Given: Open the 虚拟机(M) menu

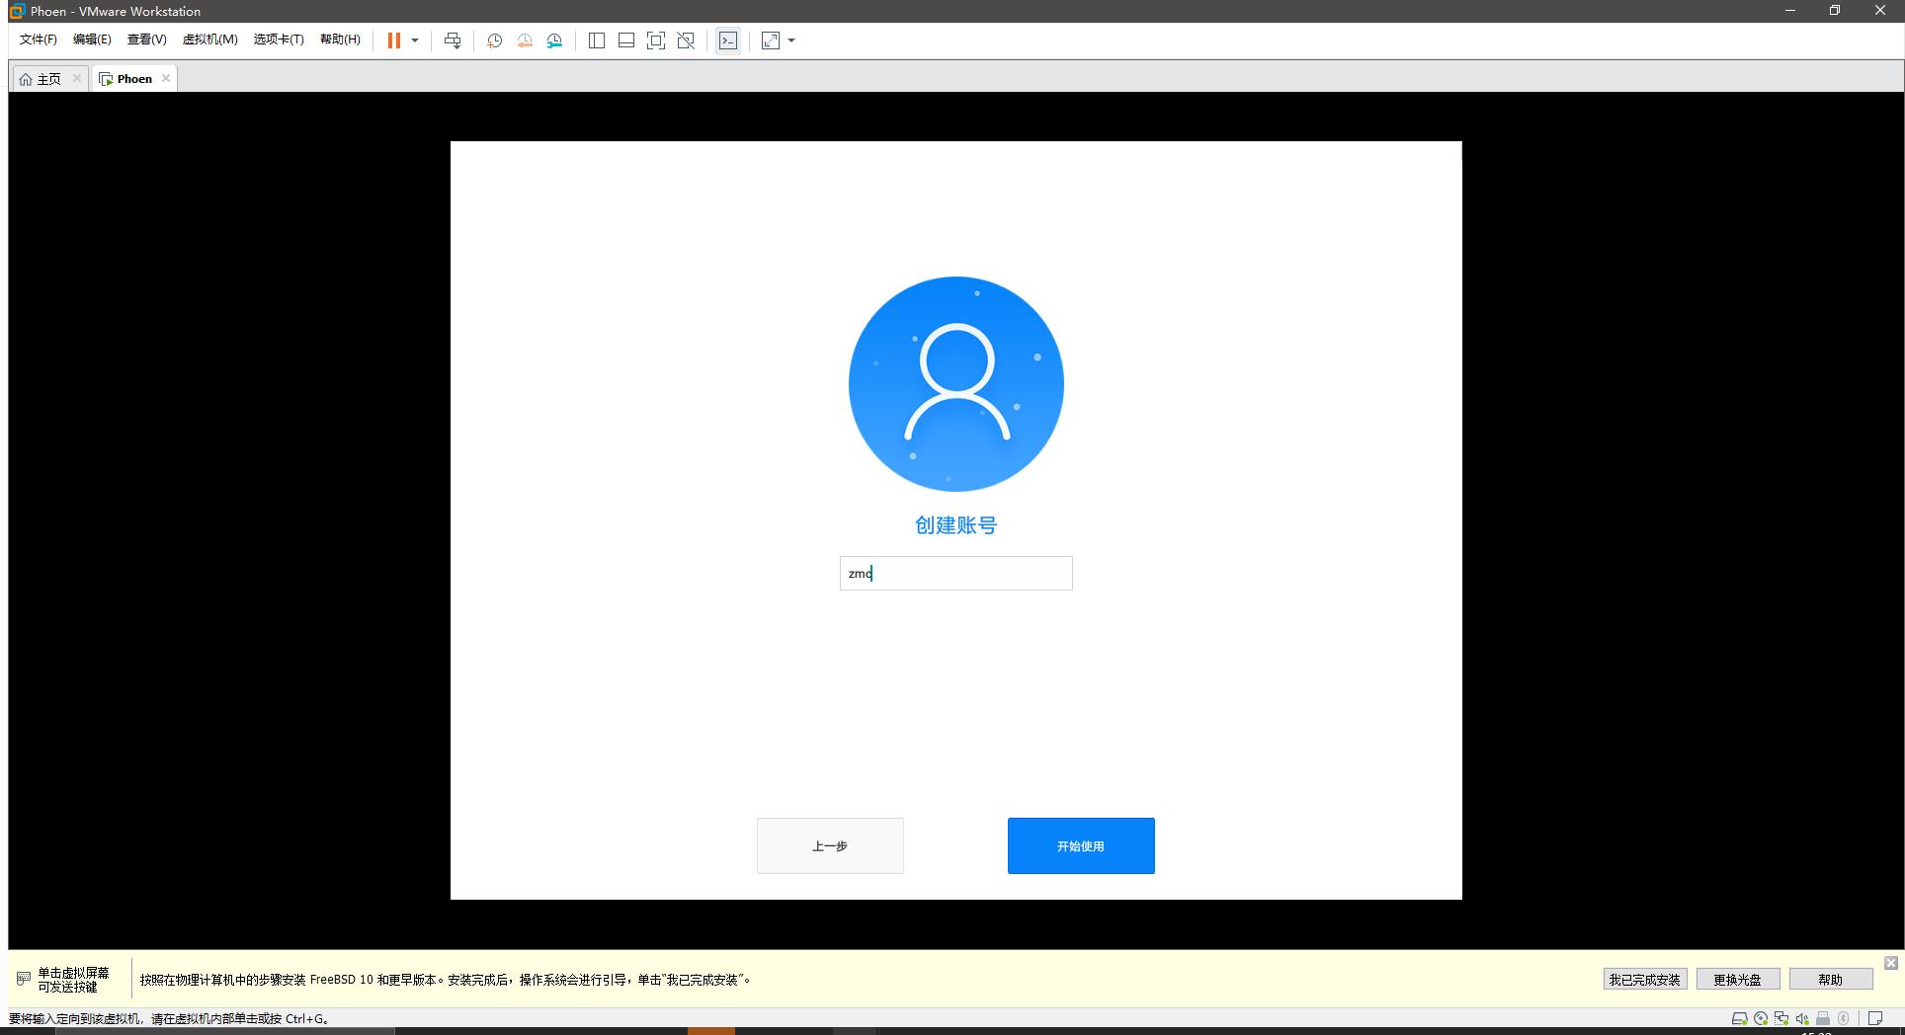Looking at the screenshot, I should (x=209, y=40).
